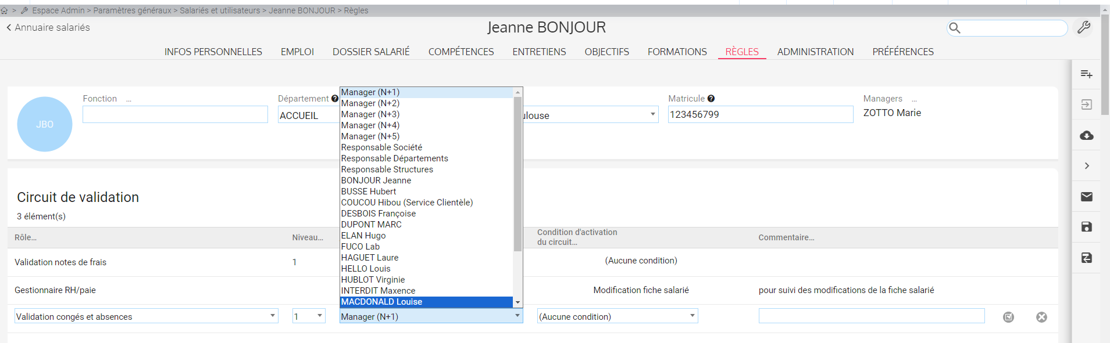1110x343 pixels.
Task: Click the delete row cross icon
Action: point(1041,317)
